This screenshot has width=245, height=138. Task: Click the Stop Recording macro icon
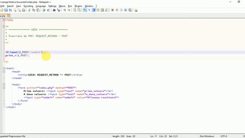[117, 10]
